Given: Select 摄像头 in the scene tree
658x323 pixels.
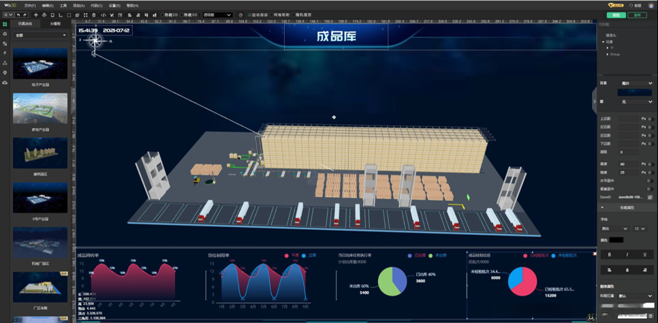Looking at the screenshot, I should click(610, 35).
